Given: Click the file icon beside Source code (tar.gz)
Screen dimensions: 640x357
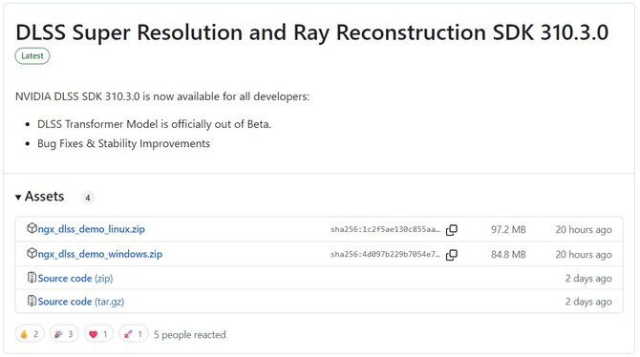Looking at the screenshot, I should click(32, 301).
